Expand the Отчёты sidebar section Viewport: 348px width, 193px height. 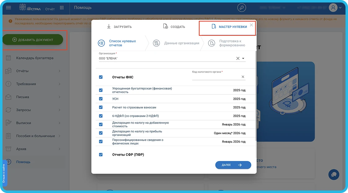click(x=59, y=71)
